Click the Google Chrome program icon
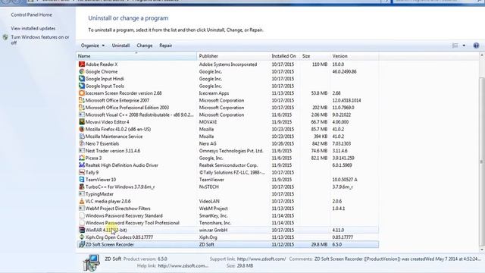This screenshot has height=273, width=485. tap(82, 71)
